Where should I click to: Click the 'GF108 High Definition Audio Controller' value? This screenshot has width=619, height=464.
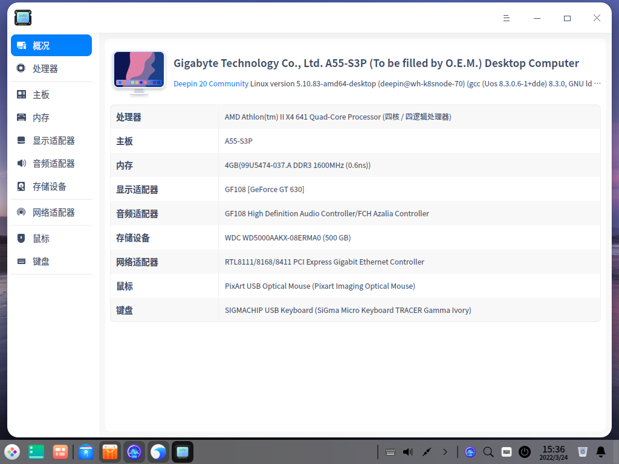[327, 213]
